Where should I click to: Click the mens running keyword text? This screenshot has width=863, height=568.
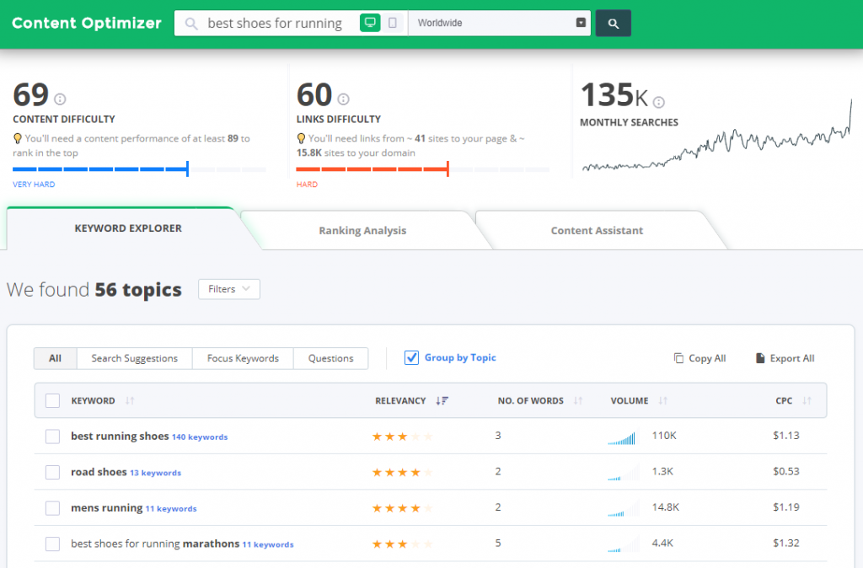107,507
